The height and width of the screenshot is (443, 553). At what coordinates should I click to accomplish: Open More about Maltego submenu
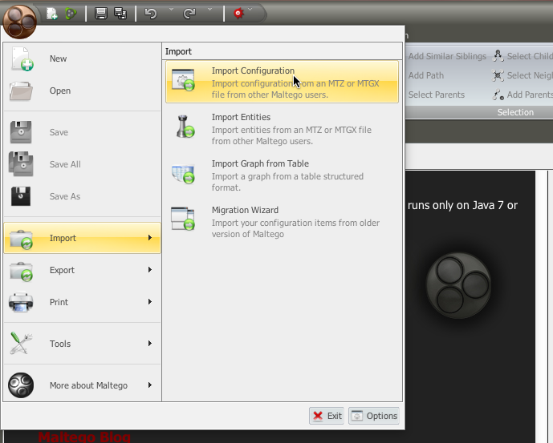82,385
